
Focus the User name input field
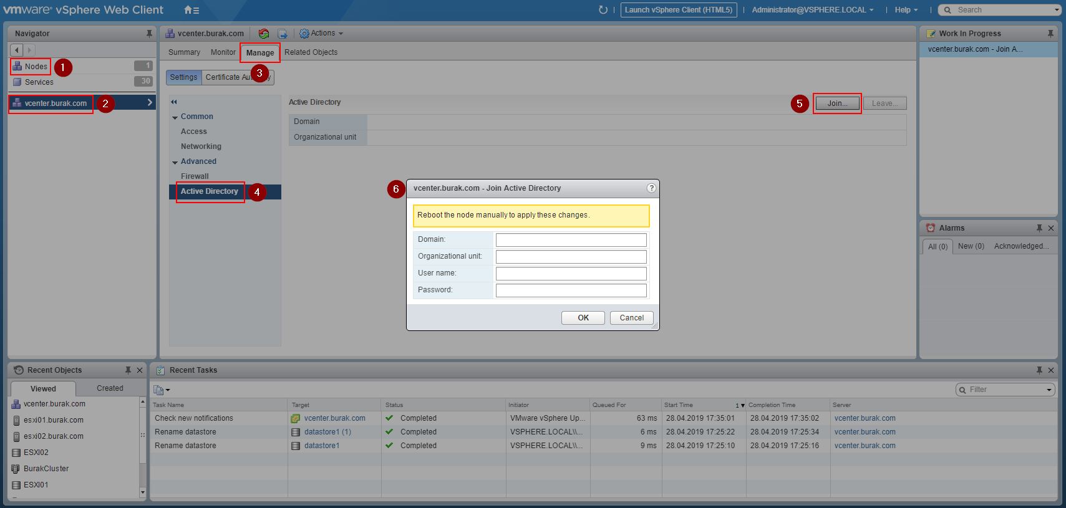point(571,274)
